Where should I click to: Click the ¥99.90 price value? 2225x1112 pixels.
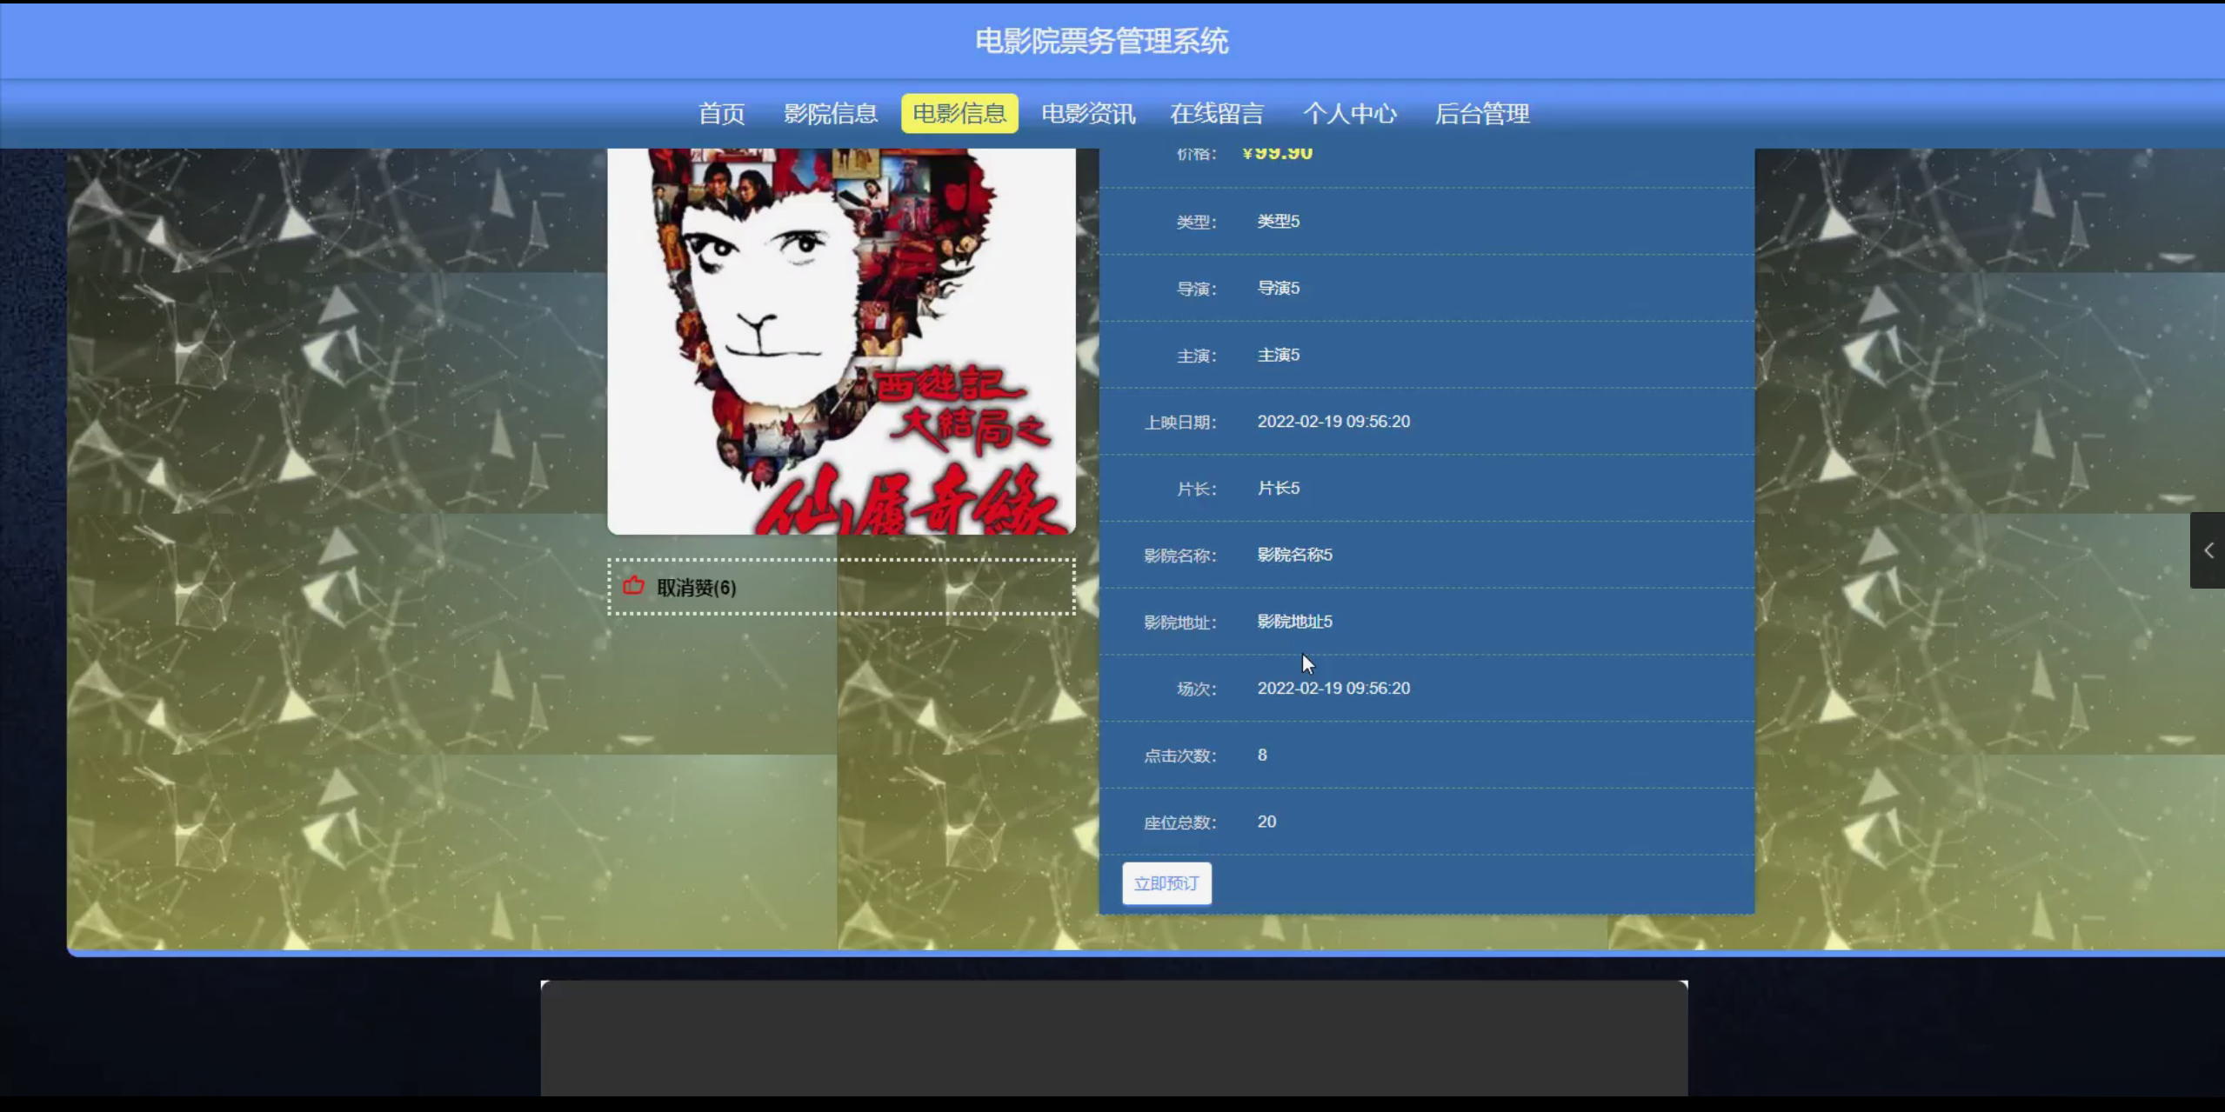tap(1277, 155)
